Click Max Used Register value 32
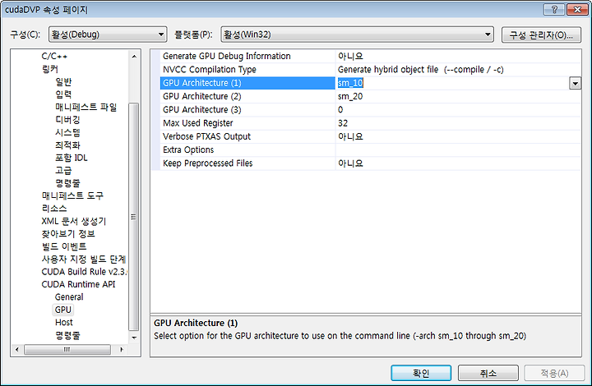592x386 pixels. pos(458,123)
